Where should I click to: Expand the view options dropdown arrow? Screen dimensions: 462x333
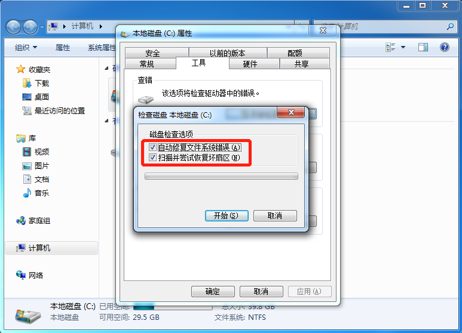click(x=403, y=47)
